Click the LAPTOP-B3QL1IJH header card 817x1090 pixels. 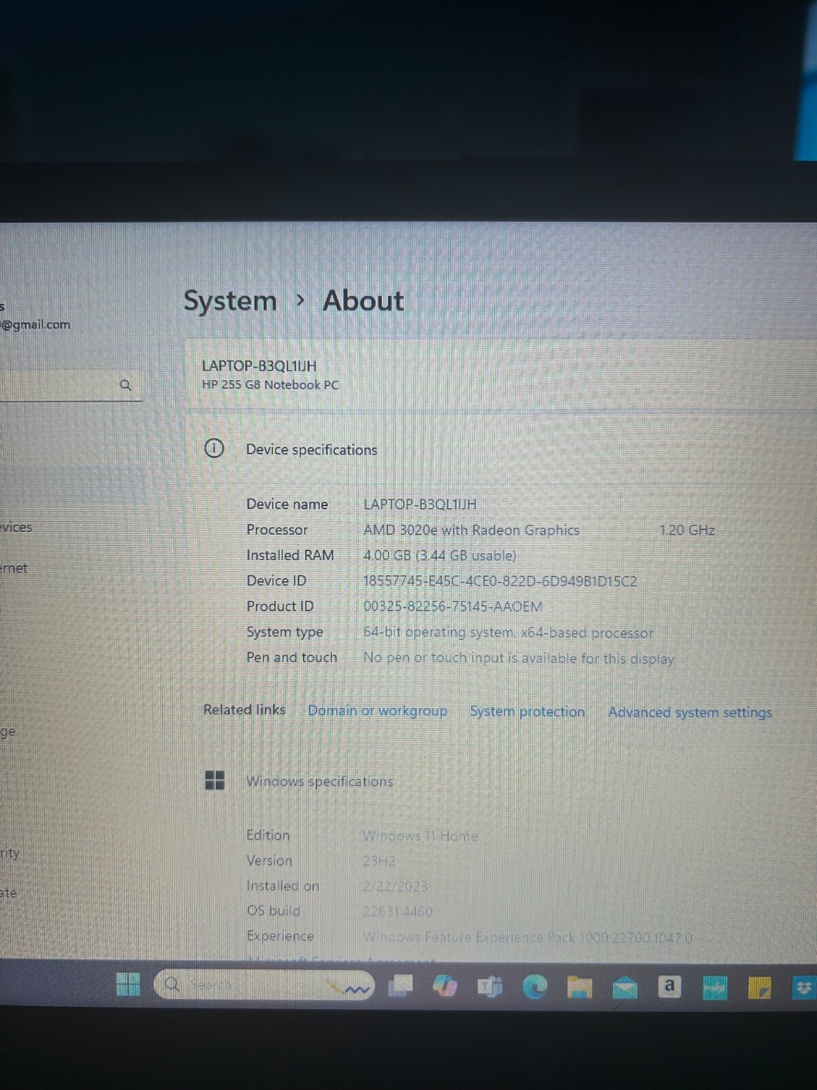point(500,375)
